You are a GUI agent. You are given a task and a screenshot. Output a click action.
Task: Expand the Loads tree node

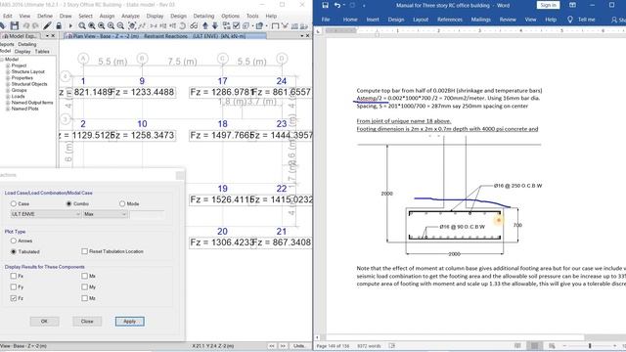(8, 96)
